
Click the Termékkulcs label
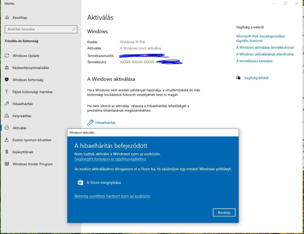click(97, 62)
